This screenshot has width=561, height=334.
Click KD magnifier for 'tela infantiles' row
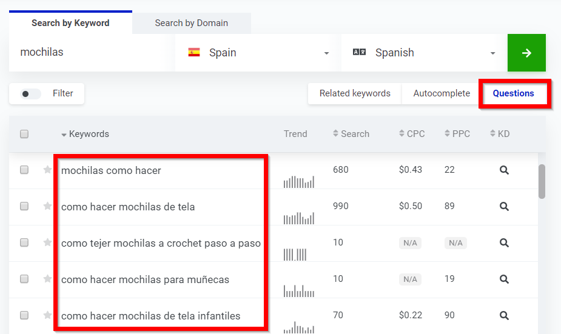pyautogui.click(x=503, y=315)
